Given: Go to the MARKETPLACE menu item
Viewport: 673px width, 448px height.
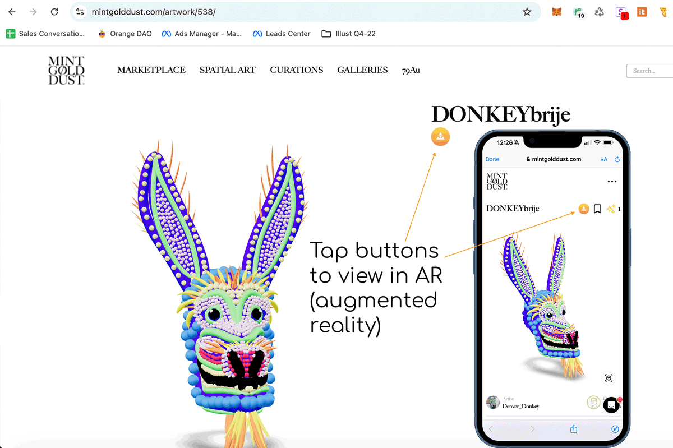Looking at the screenshot, I should coord(151,70).
